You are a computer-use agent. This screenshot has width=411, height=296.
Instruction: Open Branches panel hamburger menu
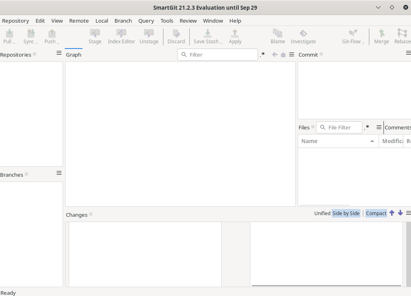[x=59, y=173]
